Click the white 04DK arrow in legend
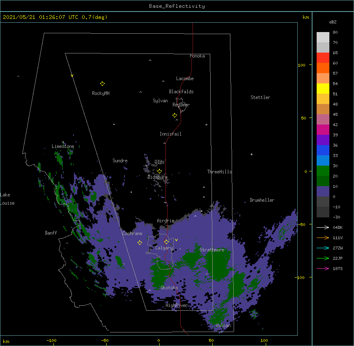354x346 pixels. [x=323, y=227]
